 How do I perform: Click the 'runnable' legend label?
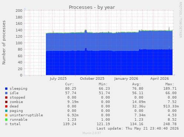tap(19, 120)
